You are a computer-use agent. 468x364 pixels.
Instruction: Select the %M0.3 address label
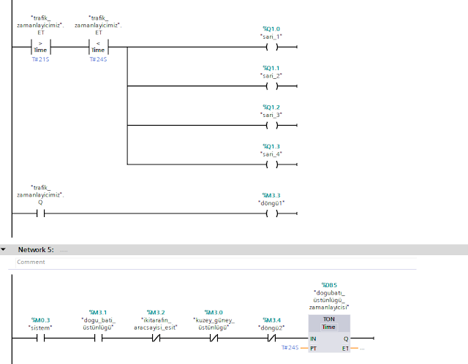(x=41, y=320)
